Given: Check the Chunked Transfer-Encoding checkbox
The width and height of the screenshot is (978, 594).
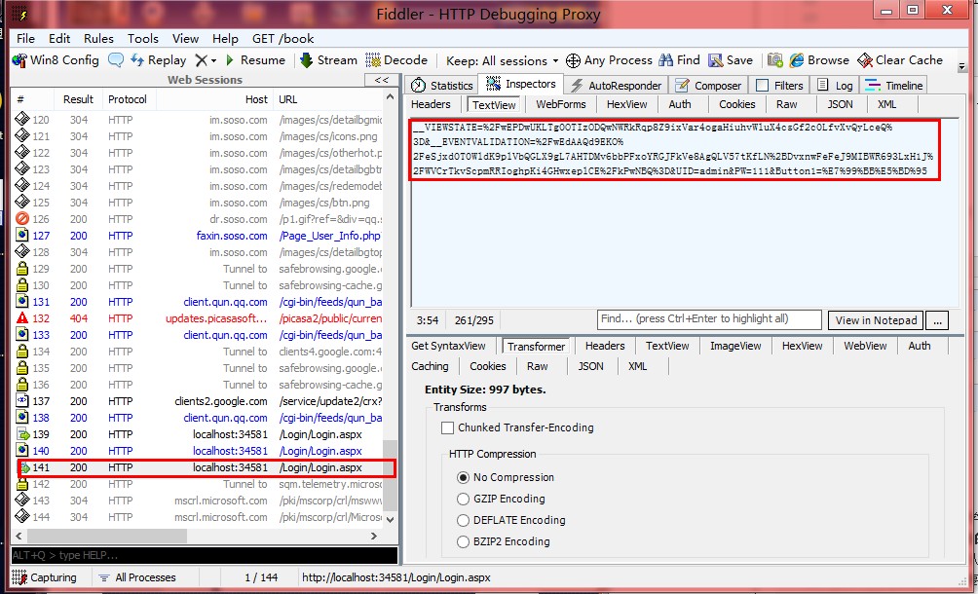Looking at the screenshot, I should tap(448, 427).
